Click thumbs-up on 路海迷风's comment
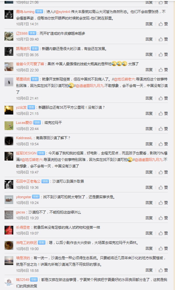 (163, 54)
